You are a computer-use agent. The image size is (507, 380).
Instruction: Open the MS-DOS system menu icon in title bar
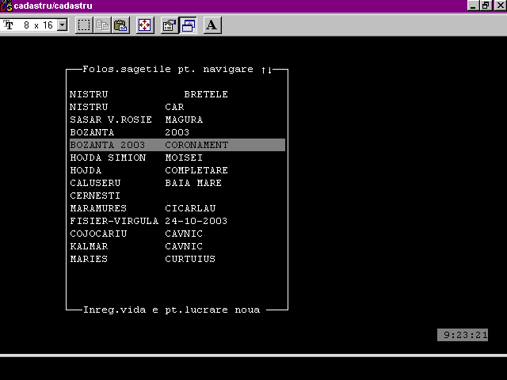(x=6, y=6)
